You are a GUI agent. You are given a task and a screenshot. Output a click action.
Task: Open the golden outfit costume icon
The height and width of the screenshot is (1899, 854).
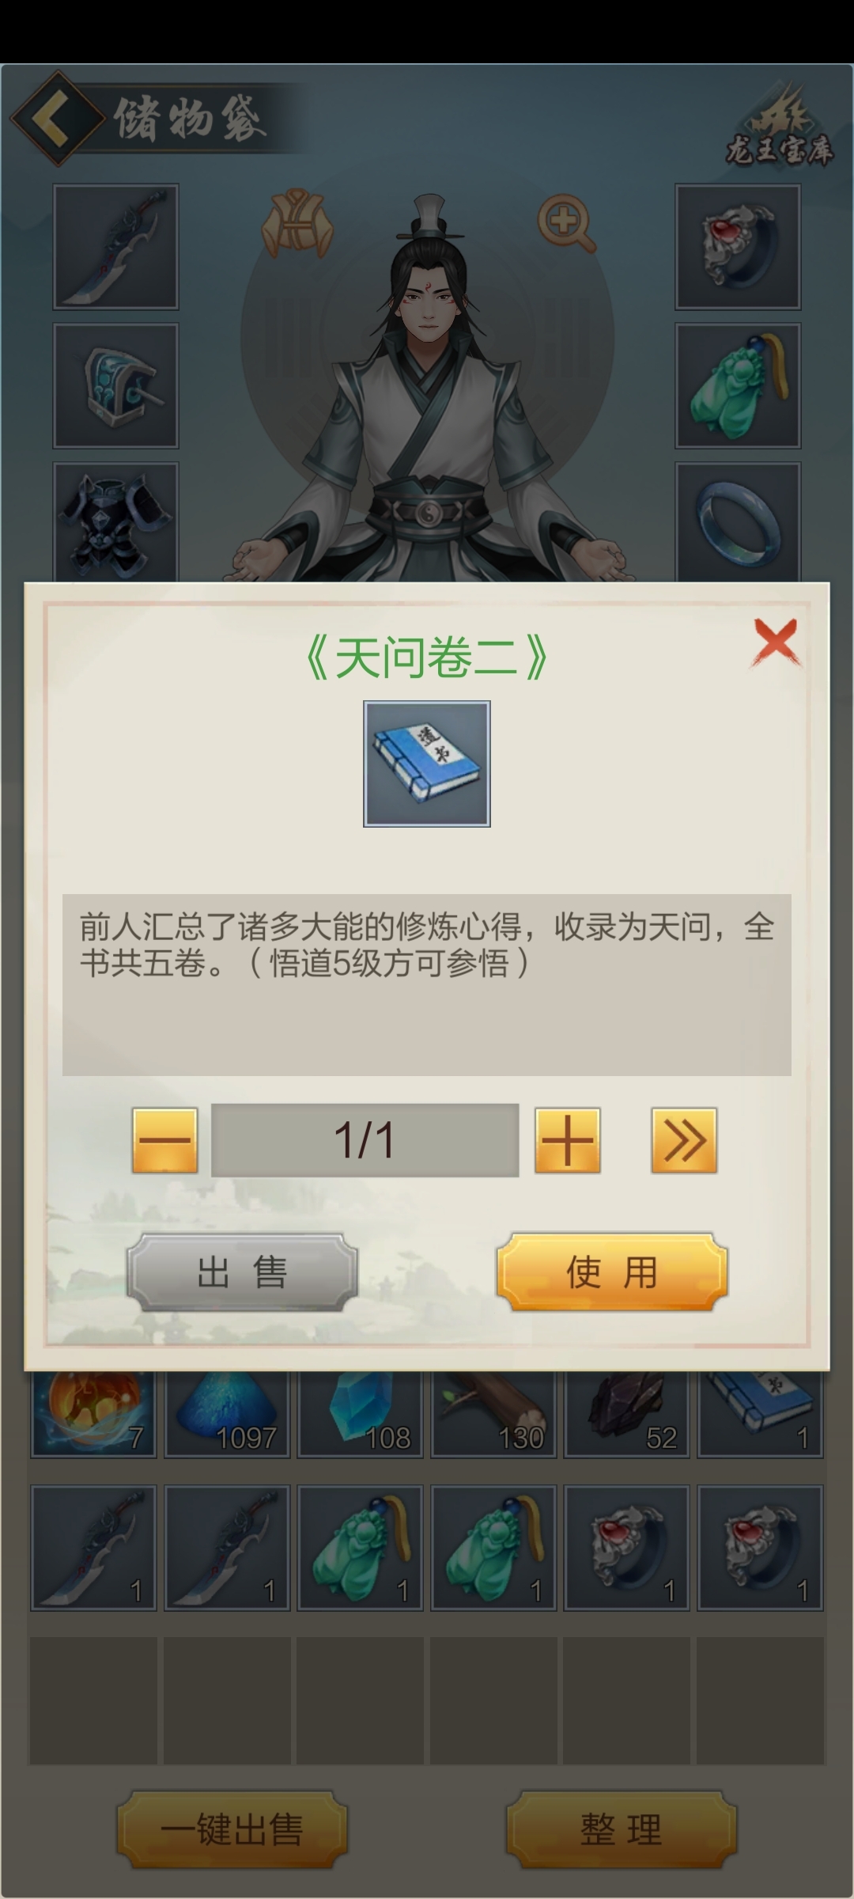[297, 222]
